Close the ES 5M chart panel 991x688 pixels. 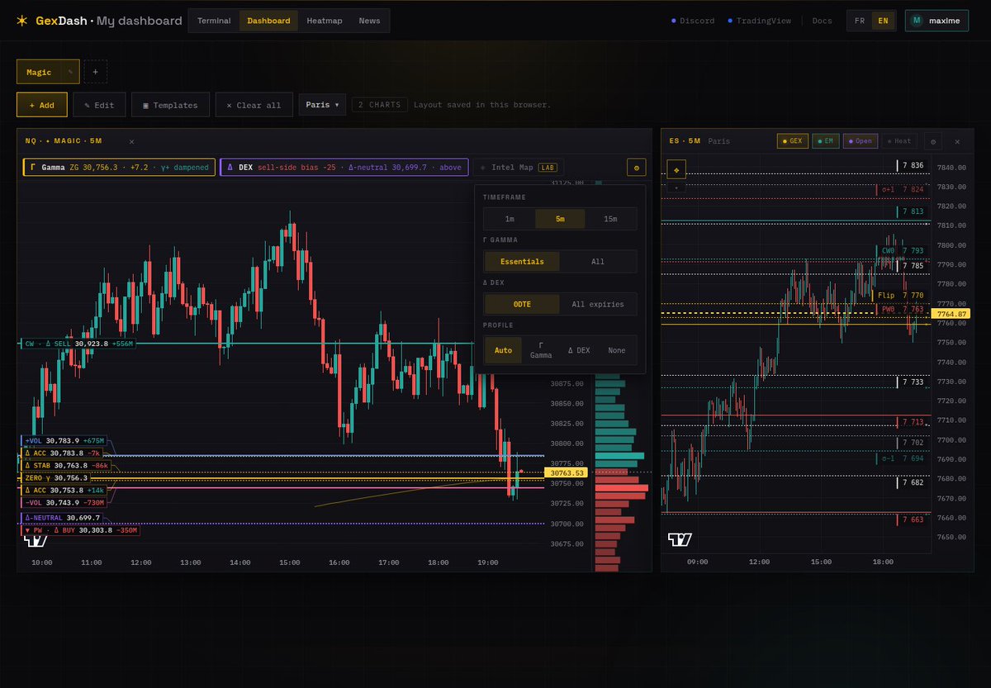point(957,141)
